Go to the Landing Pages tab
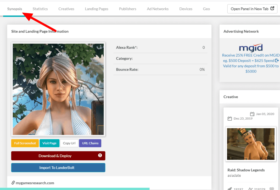This screenshot has width=280, height=190. click(x=97, y=9)
